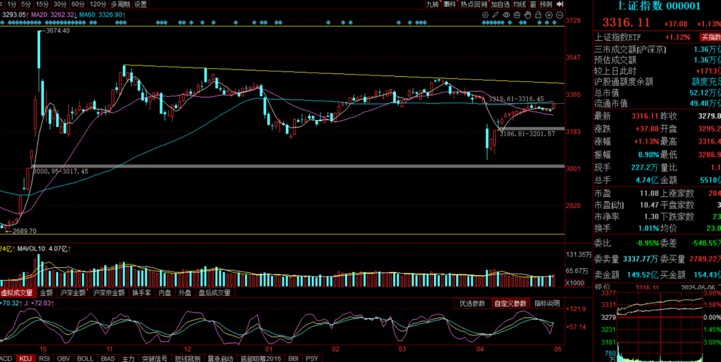
Task: Select the 换手率 turnover tab
Action: point(142,292)
